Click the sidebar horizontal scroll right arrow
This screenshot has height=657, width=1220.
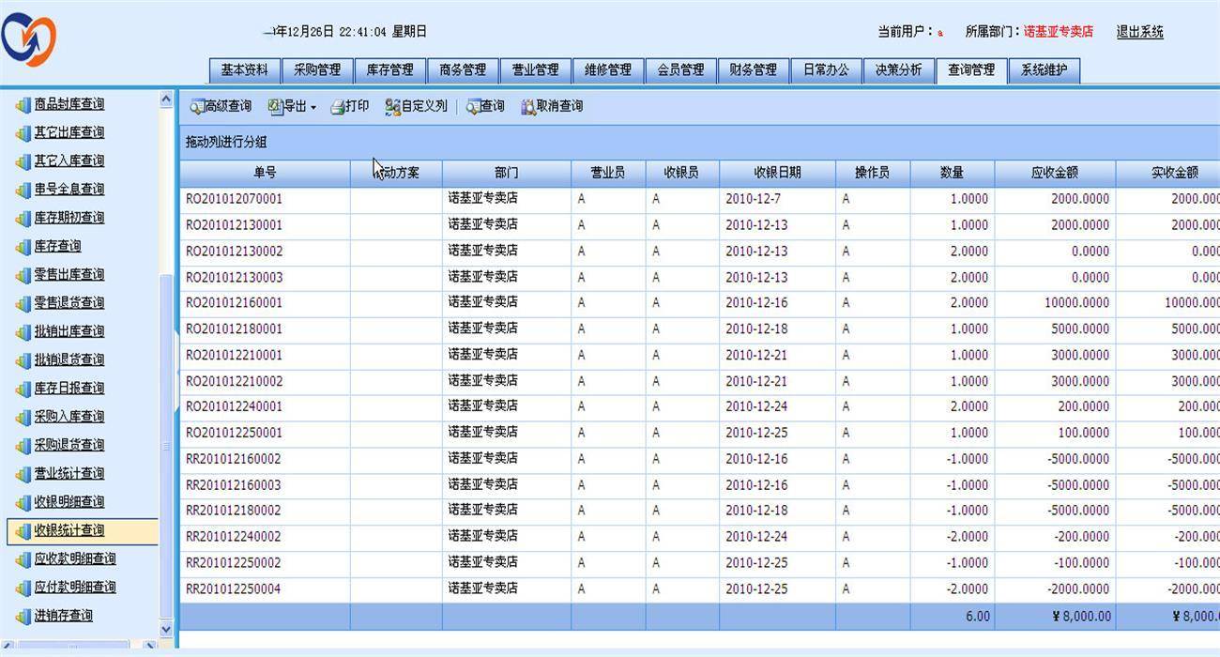(x=150, y=647)
